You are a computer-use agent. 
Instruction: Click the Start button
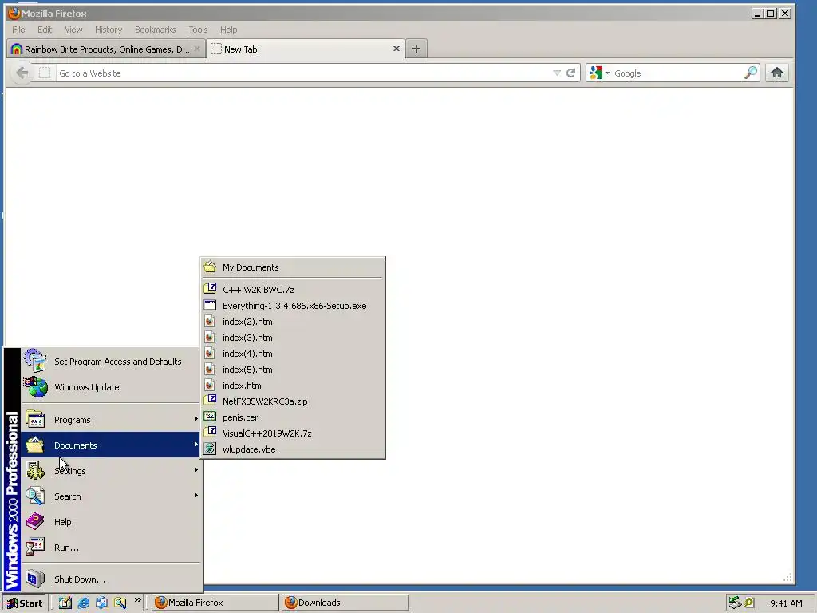click(x=24, y=603)
